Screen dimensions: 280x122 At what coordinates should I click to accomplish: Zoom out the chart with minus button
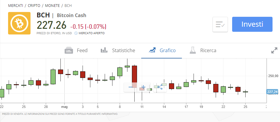tap(130, 87)
